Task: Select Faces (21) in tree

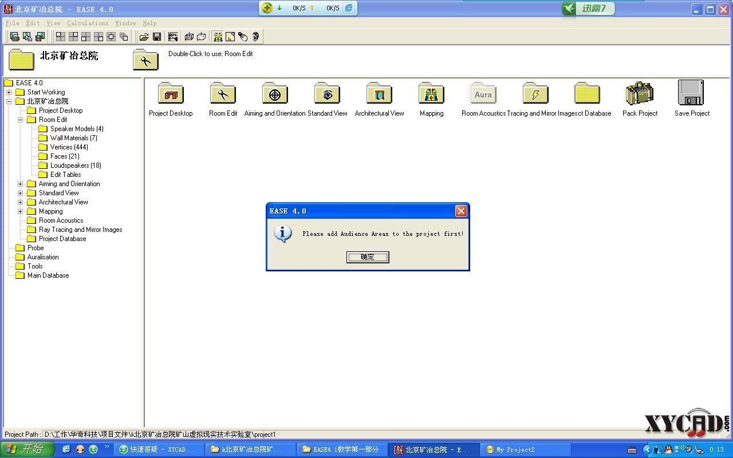Action: point(65,156)
